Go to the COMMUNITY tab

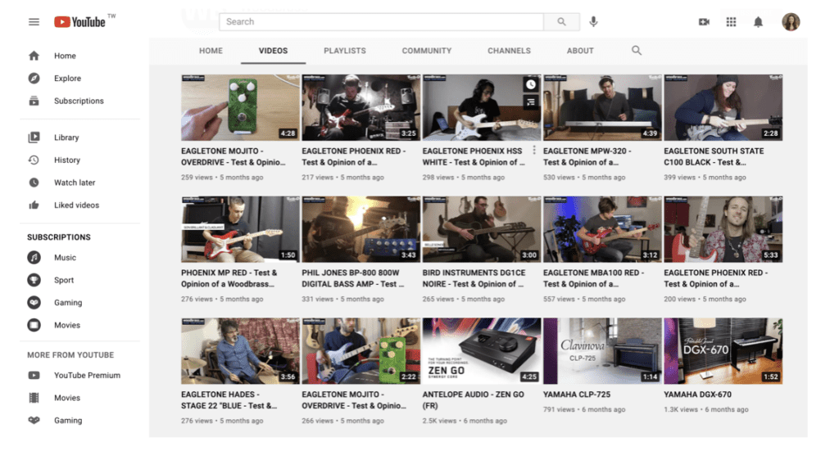[426, 51]
